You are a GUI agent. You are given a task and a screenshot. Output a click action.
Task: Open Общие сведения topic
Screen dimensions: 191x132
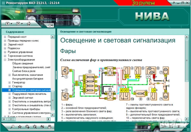tap(23, 63)
